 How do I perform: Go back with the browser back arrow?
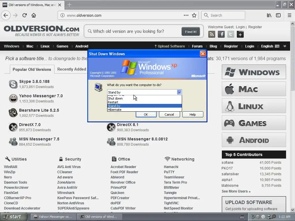6,15
